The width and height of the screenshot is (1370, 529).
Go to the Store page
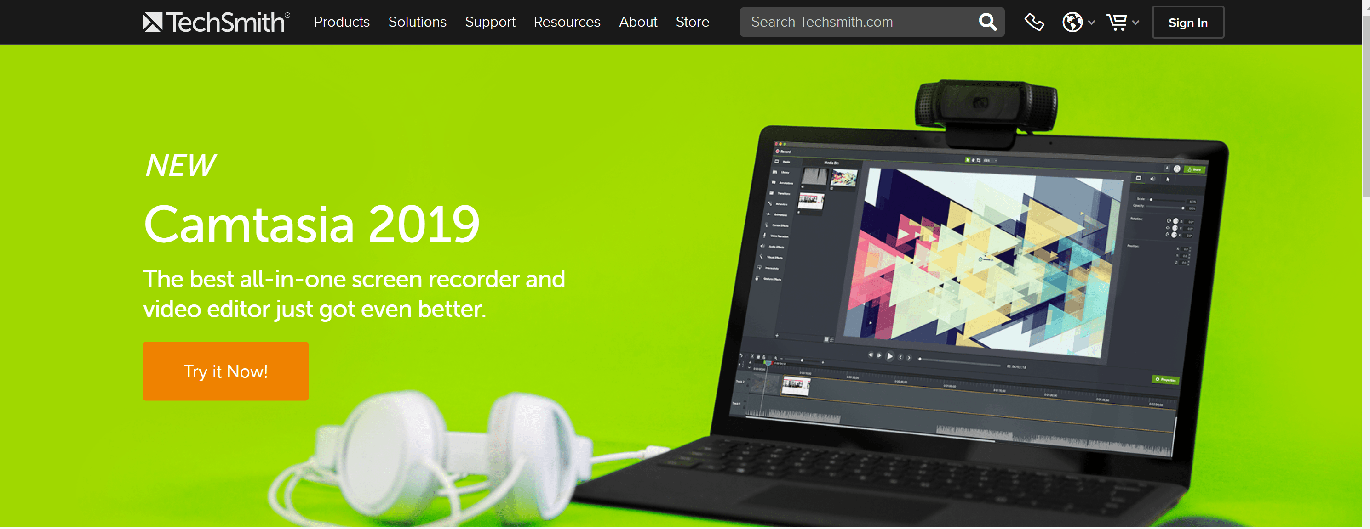click(x=692, y=22)
